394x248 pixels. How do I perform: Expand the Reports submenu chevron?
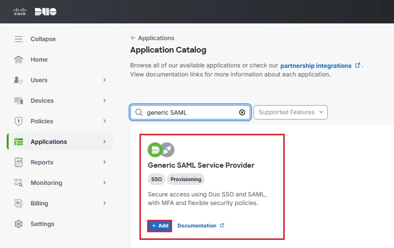(x=104, y=162)
